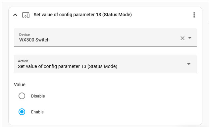Viewport: 211px width, 129px height.
Task: Open the Device dropdown arrow
Action: point(190,38)
